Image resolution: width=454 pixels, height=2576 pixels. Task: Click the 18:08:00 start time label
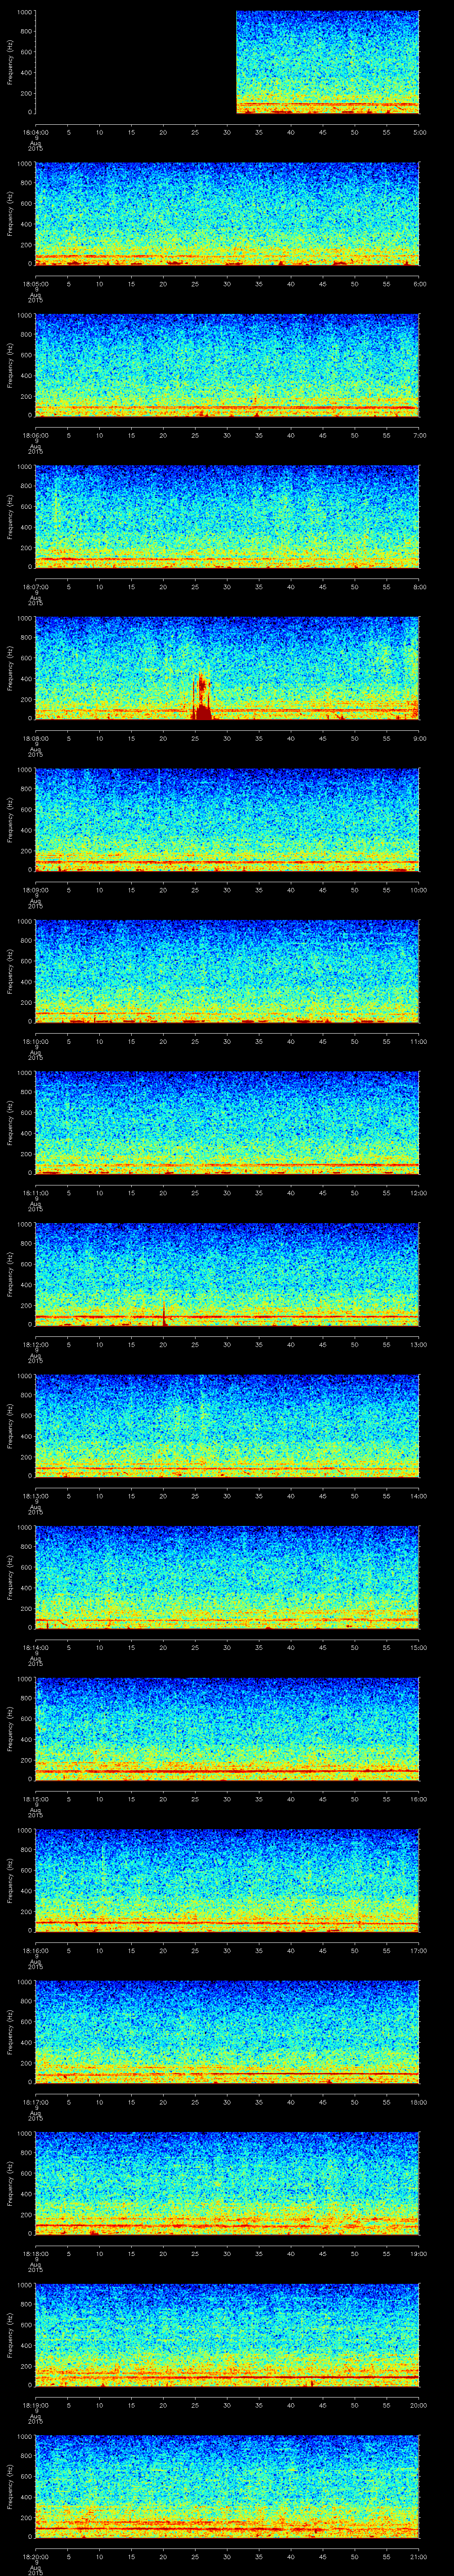35,738
